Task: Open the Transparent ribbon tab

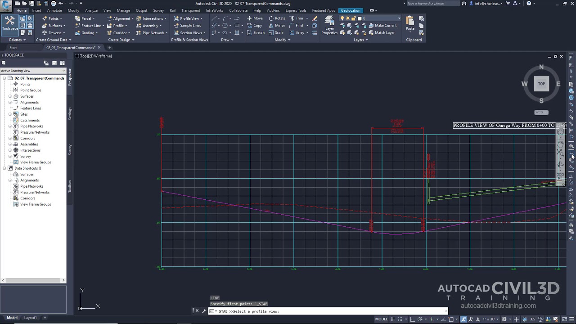Action: (191, 10)
